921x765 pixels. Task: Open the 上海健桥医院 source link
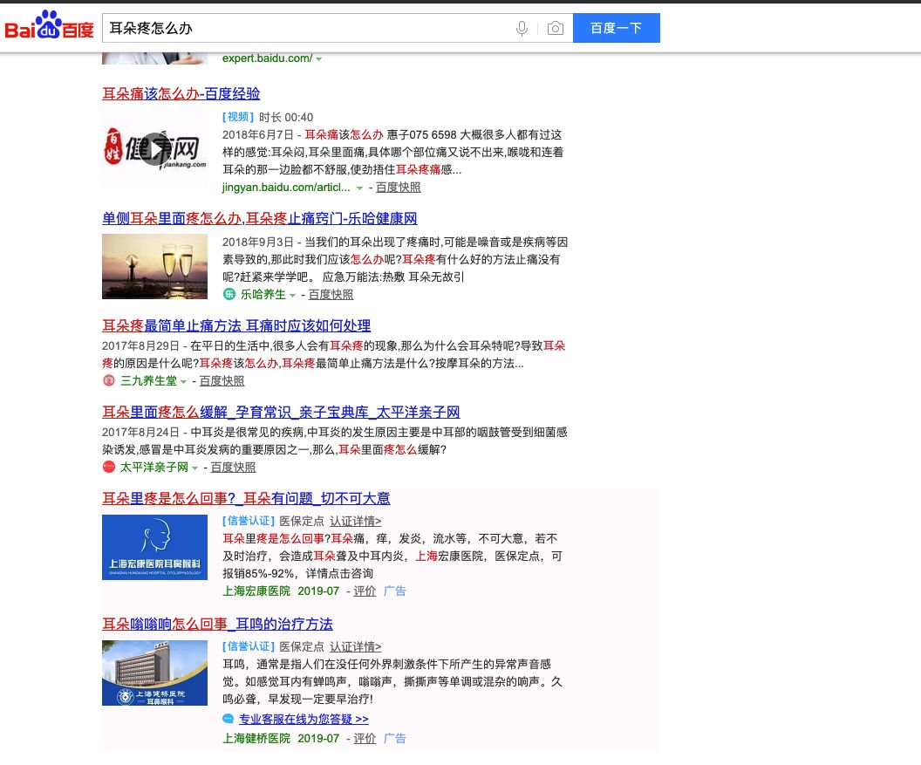pyautogui.click(x=256, y=739)
